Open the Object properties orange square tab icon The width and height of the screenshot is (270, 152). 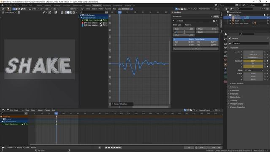[x=225, y=65]
